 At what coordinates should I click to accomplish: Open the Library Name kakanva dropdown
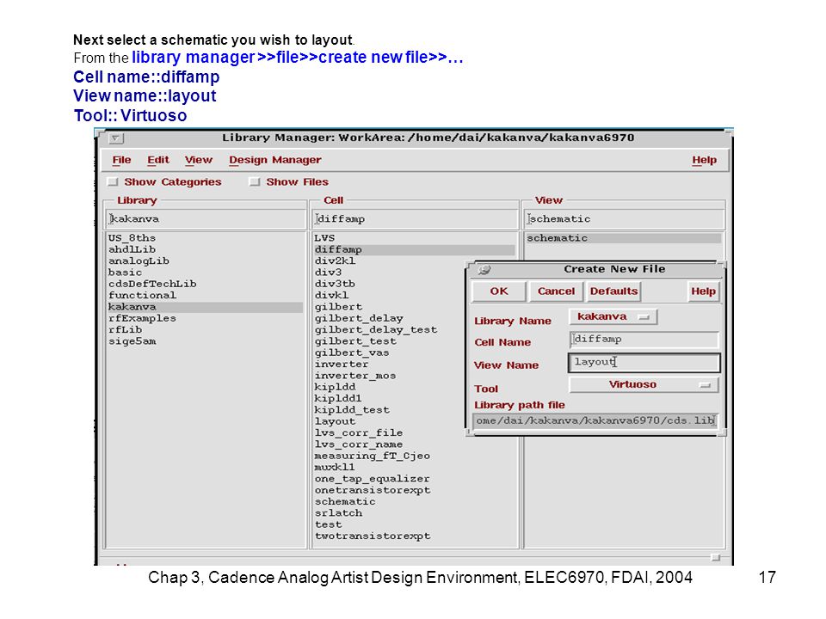pos(613,317)
